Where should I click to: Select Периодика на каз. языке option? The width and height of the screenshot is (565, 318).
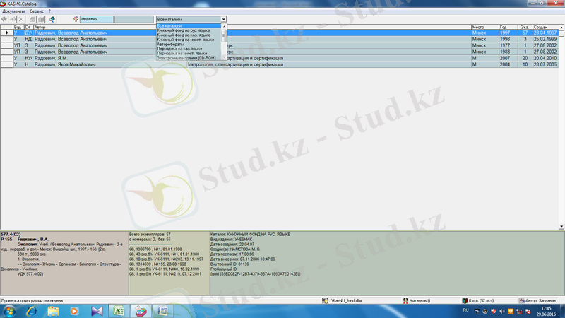click(x=189, y=49)
